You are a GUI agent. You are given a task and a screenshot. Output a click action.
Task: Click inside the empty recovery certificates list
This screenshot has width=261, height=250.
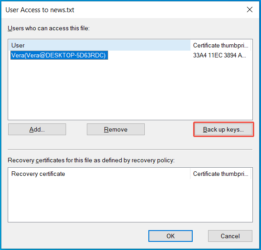click(x=130, y=200)
